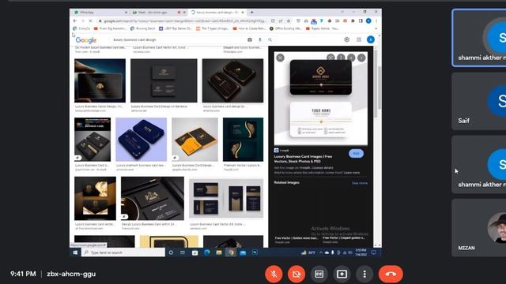Switch to the WhatsApp tab in shared Chrome
This screenshot has width=506, height=284.
(100, 13)
